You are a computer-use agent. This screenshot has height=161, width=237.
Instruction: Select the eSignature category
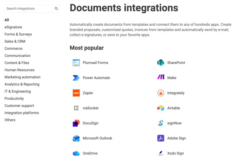13,27
